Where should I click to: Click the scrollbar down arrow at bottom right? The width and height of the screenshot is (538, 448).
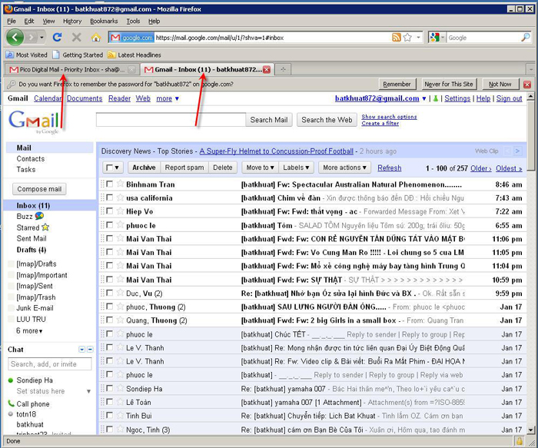(530, 430)
